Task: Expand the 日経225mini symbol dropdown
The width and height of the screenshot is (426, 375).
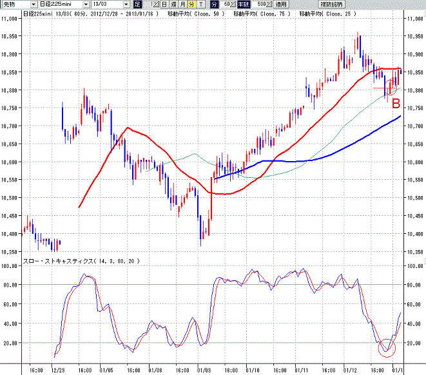Action: tap(86, 5)
